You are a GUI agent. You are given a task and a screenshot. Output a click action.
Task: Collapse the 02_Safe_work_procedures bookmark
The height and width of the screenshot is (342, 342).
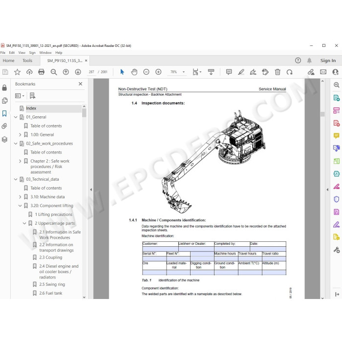[16, 144]
